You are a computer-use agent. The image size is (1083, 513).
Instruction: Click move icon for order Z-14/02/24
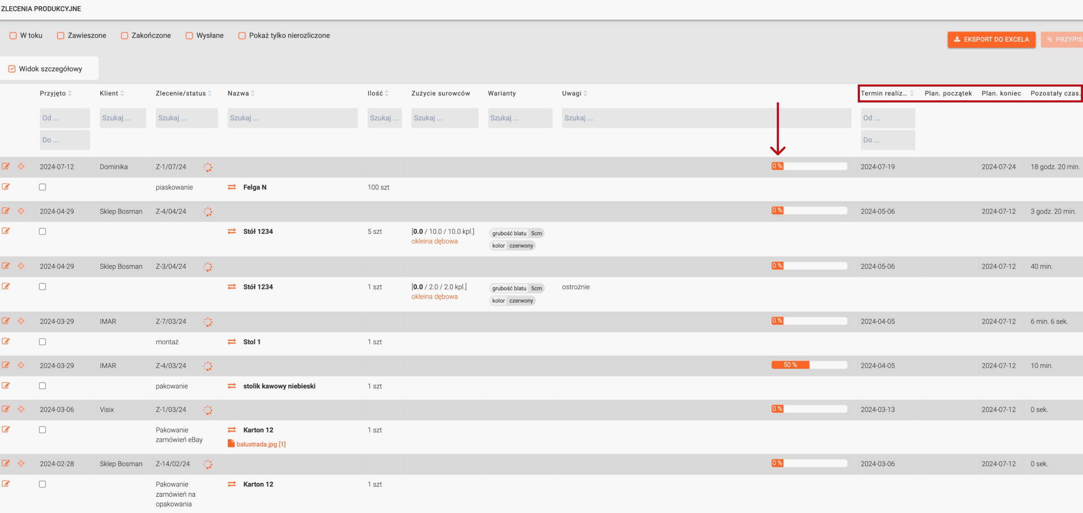[21, 463]
